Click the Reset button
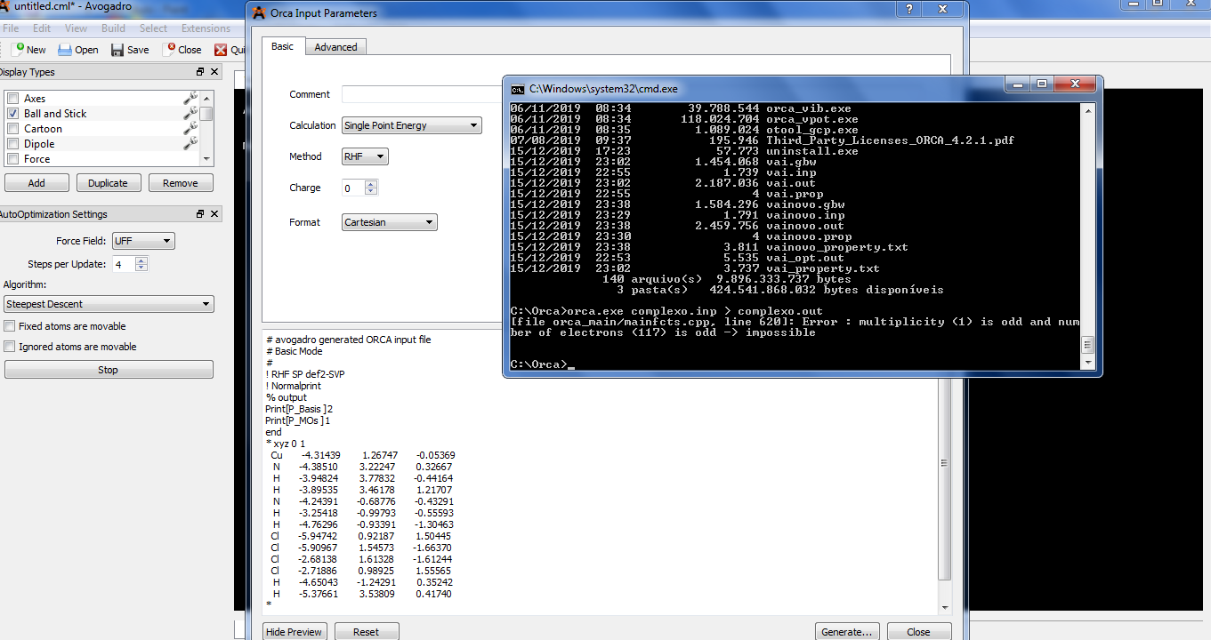1211x640 pixels. click(x=366, y=632)
